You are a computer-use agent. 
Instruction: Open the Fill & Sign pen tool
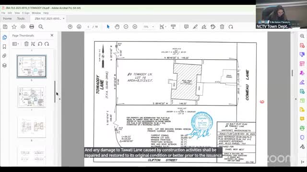(302, 82)
